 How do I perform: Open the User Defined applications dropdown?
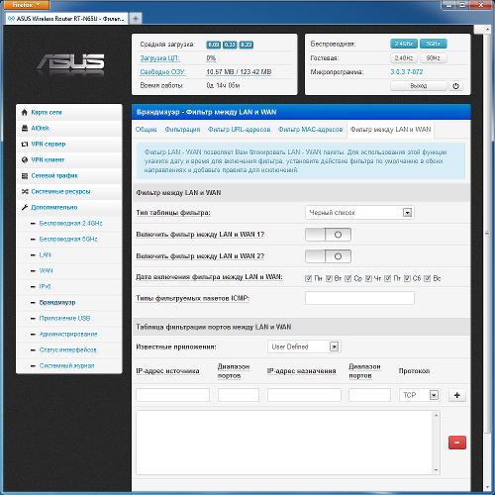click(304, 346)
